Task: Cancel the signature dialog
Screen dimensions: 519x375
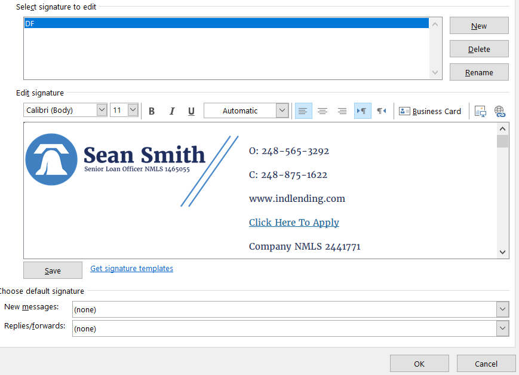Action: 486,364
